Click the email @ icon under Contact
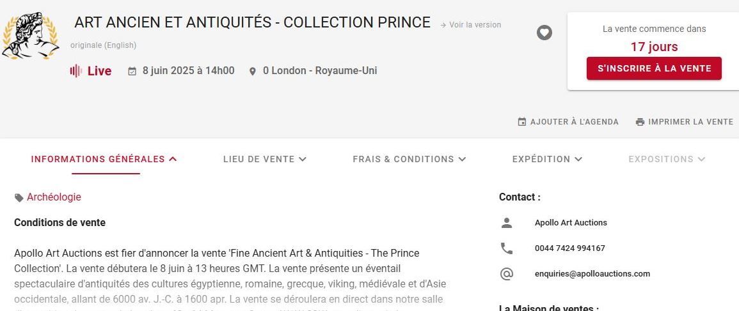Screen dimensions: 739x311 click(507, 274)
